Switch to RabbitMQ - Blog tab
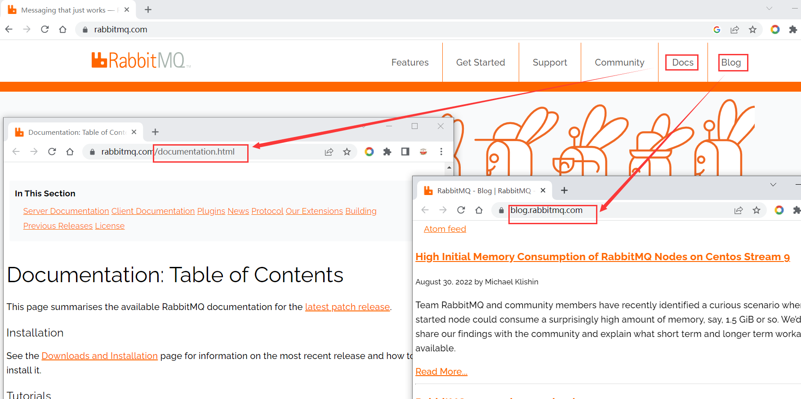Viewport: 801px width, 399px height. click(484, 191)
